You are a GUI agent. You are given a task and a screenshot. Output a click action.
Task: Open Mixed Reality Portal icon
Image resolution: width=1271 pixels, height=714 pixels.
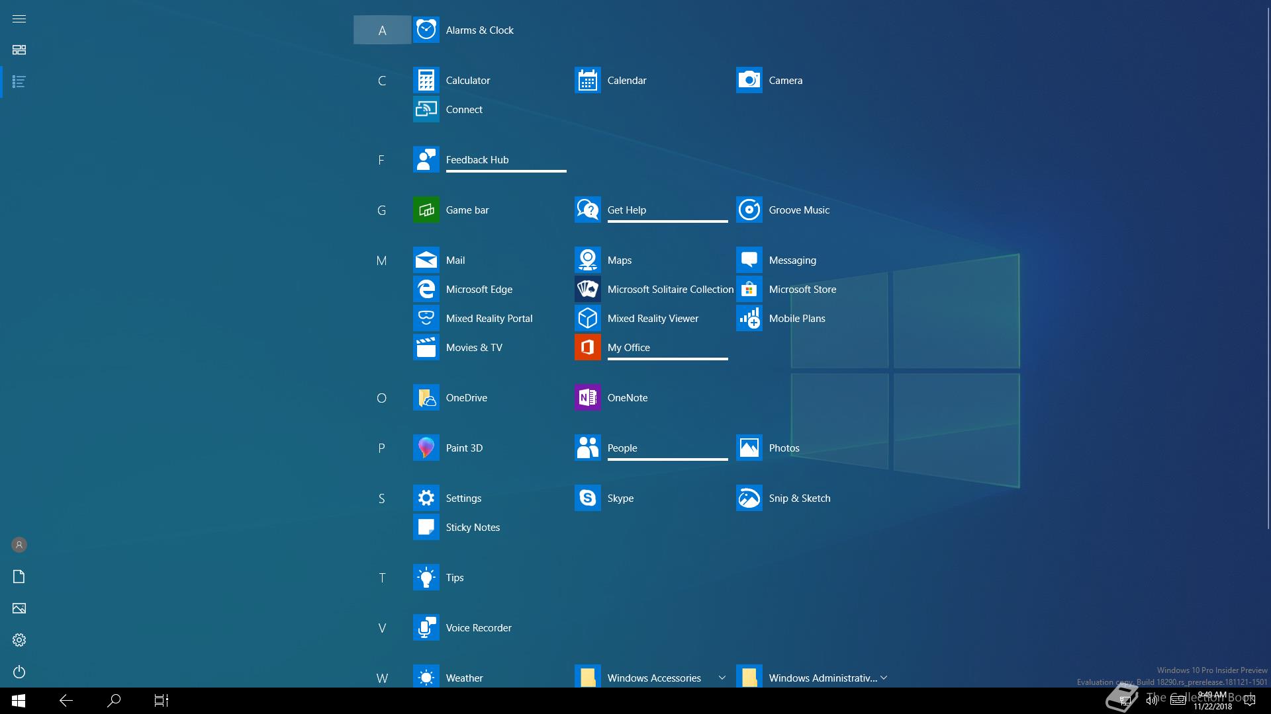pos(426,319)
